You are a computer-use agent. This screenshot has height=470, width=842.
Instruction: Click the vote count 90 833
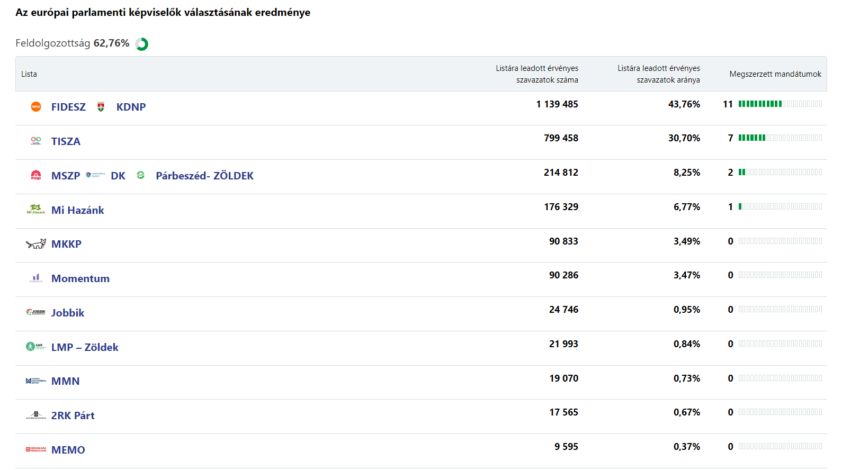563,241
